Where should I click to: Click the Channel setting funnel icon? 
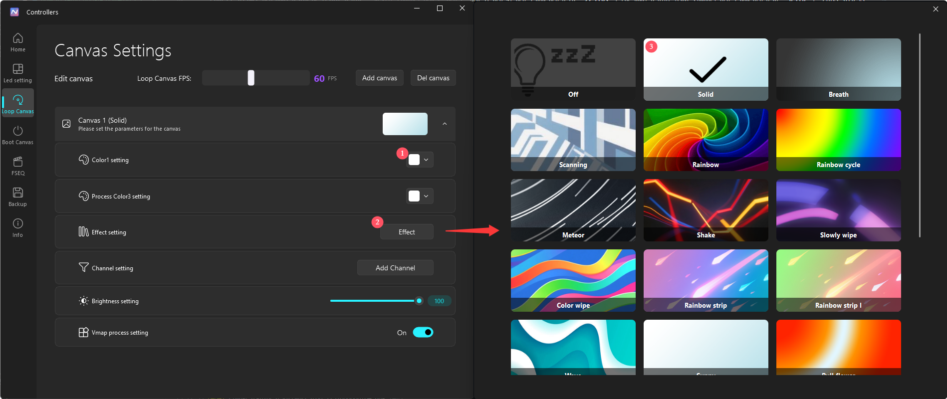(84, 268)
